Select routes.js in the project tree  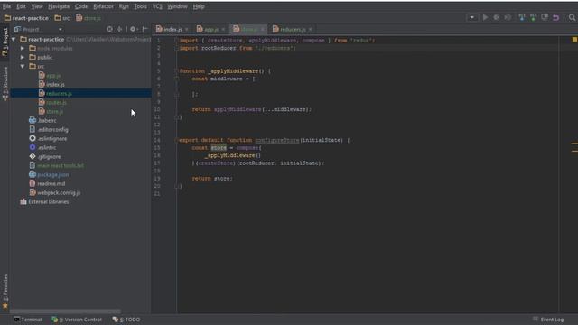pos(56,102)
